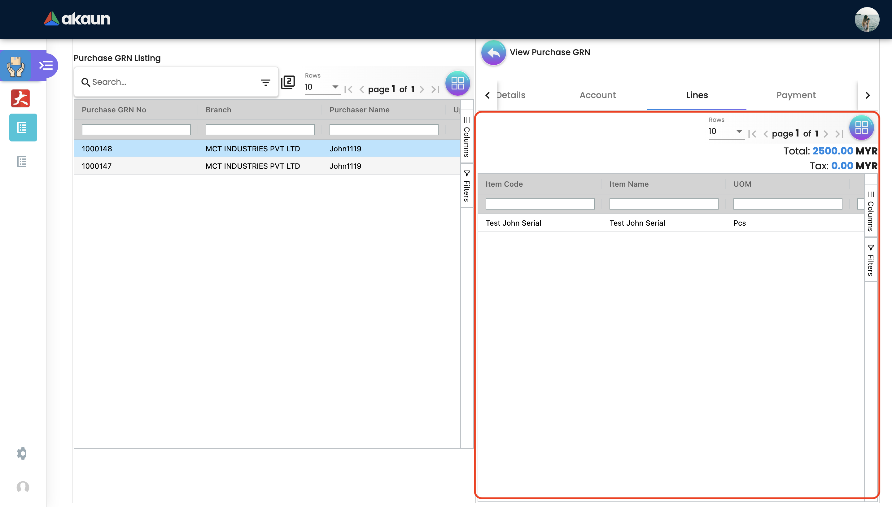Click the back arrow beside View Purchase GRN
892x507 pixels.
(493, 53)
